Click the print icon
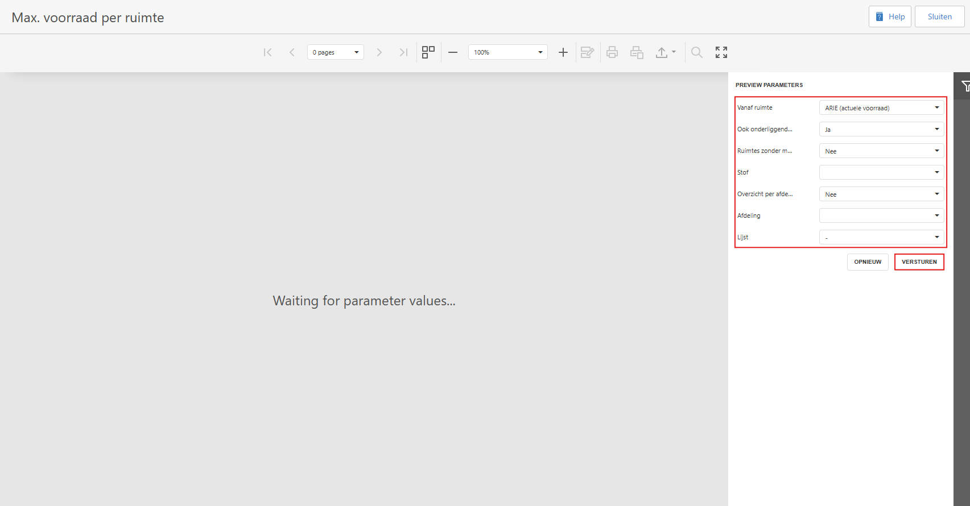 point(612,52)
